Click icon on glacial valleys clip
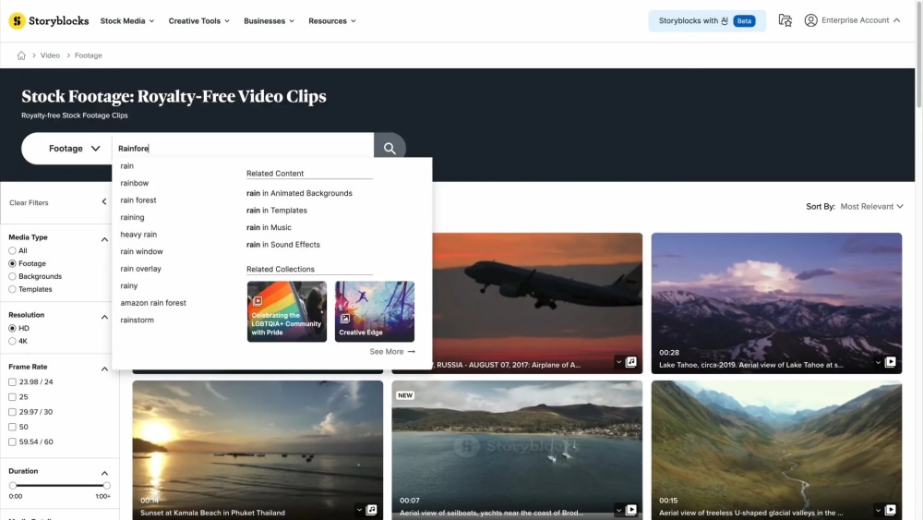This screenshot has width=923, height=520. click(x=891, y=510)
